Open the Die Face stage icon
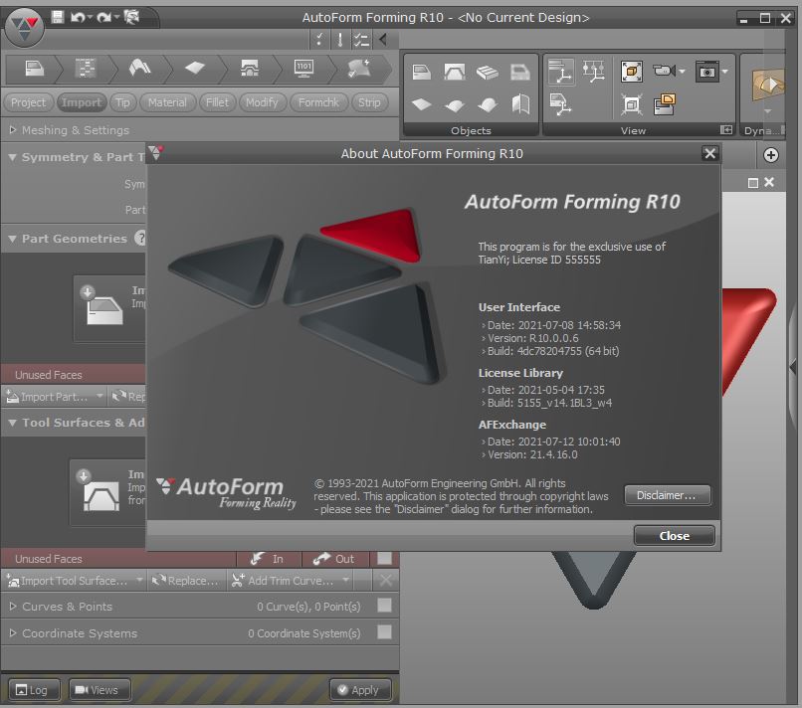The image size is (802, 708). point(139,68)
